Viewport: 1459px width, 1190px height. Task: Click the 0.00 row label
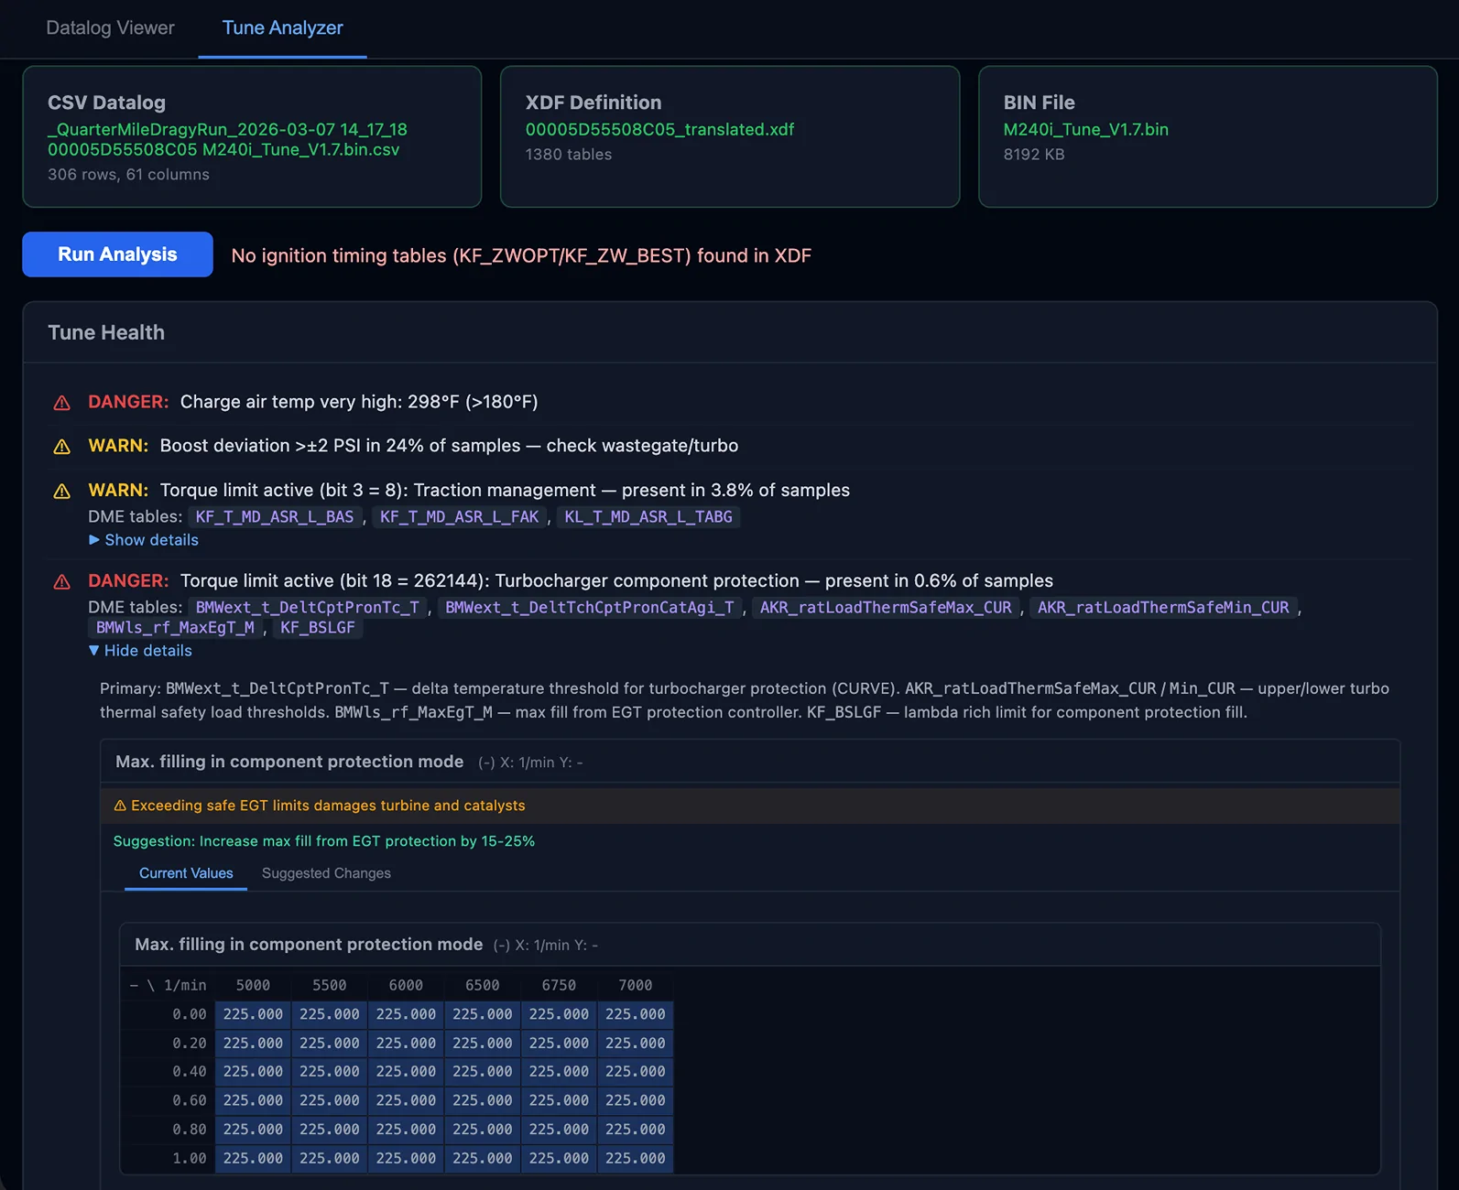click(190, 1014)
